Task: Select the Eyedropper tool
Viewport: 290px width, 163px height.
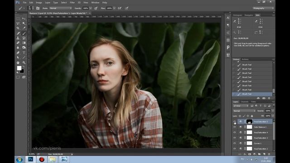Action: (24, 28)
